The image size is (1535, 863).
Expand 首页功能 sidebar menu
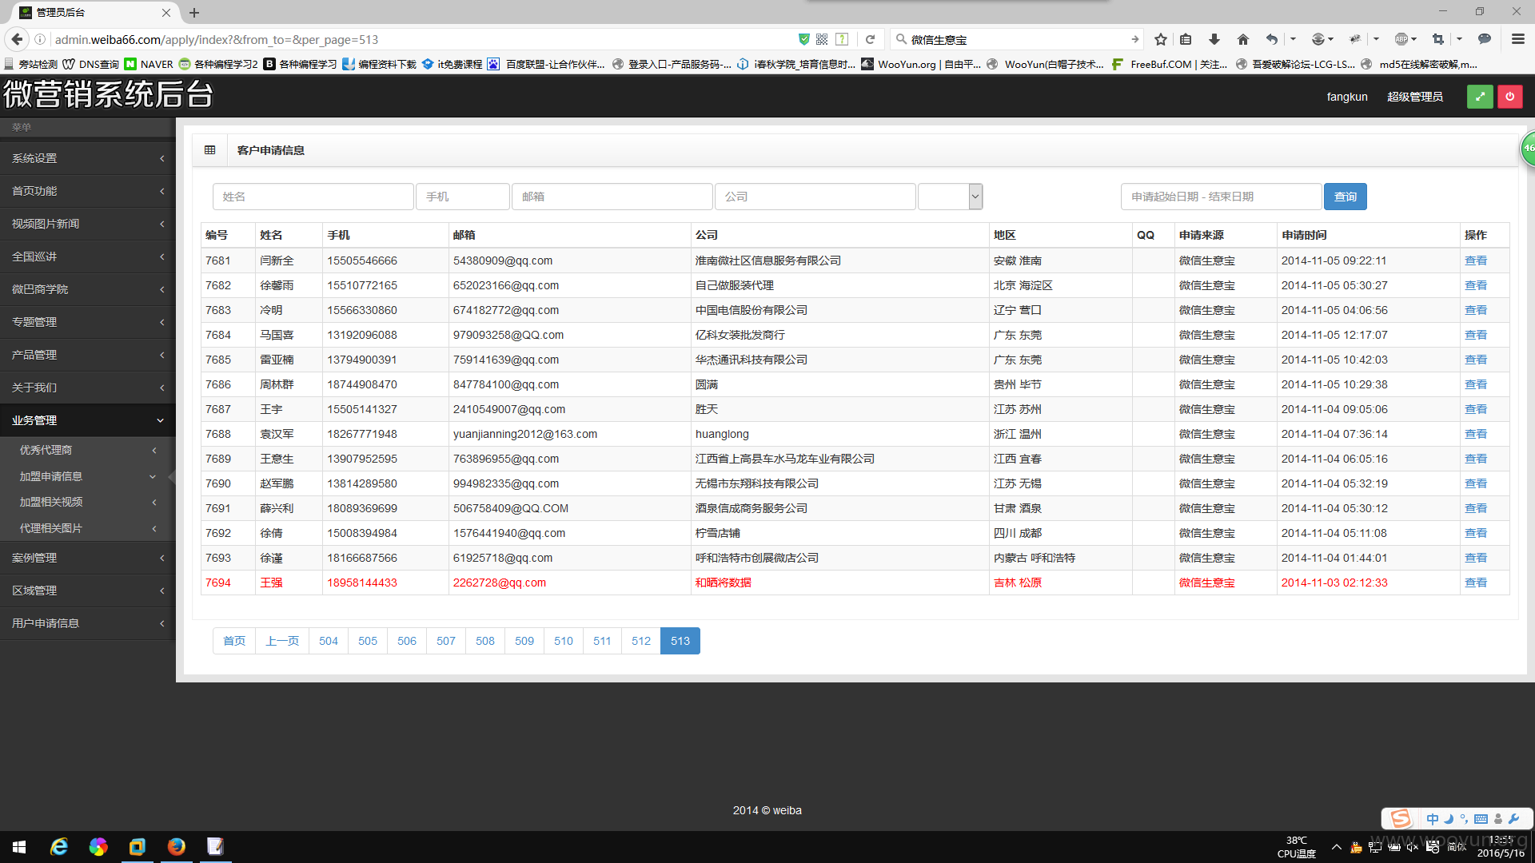click(x=88, y=191)
